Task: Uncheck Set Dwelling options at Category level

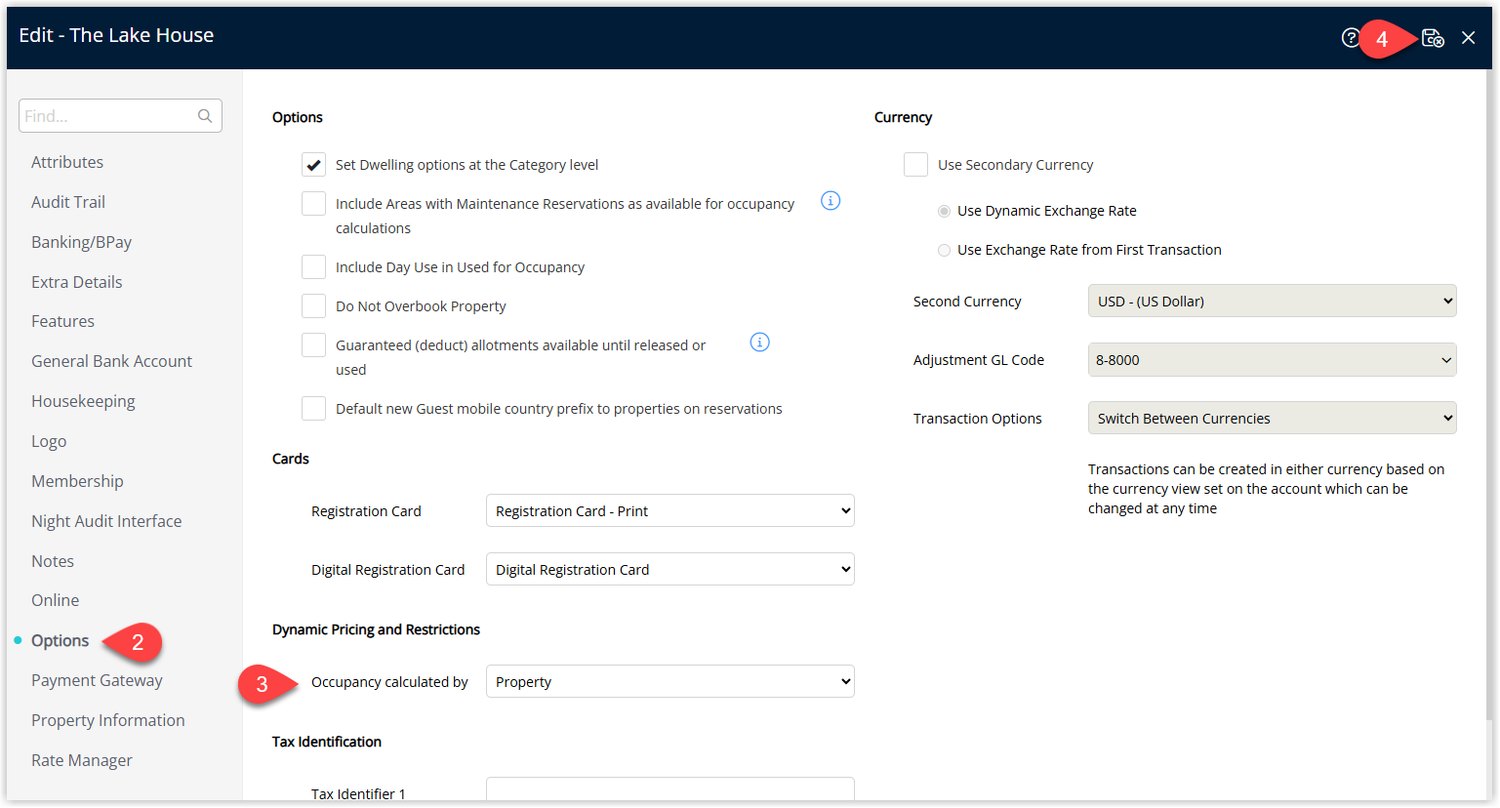Action: 313,165
